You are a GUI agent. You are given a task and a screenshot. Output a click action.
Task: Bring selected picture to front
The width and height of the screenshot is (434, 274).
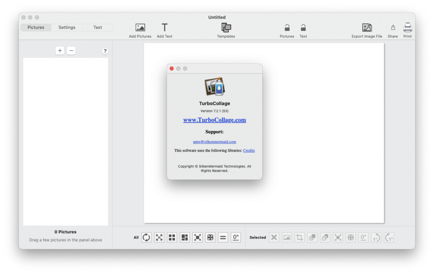(x=312, y=237)
